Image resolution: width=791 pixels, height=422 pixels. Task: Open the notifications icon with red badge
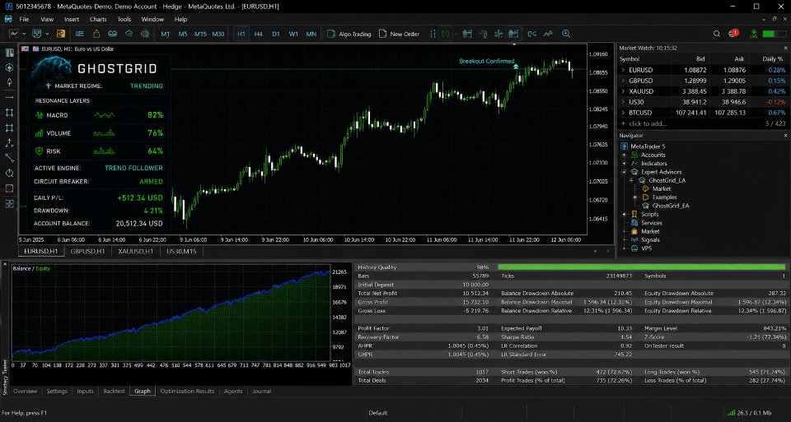(733, 34)
